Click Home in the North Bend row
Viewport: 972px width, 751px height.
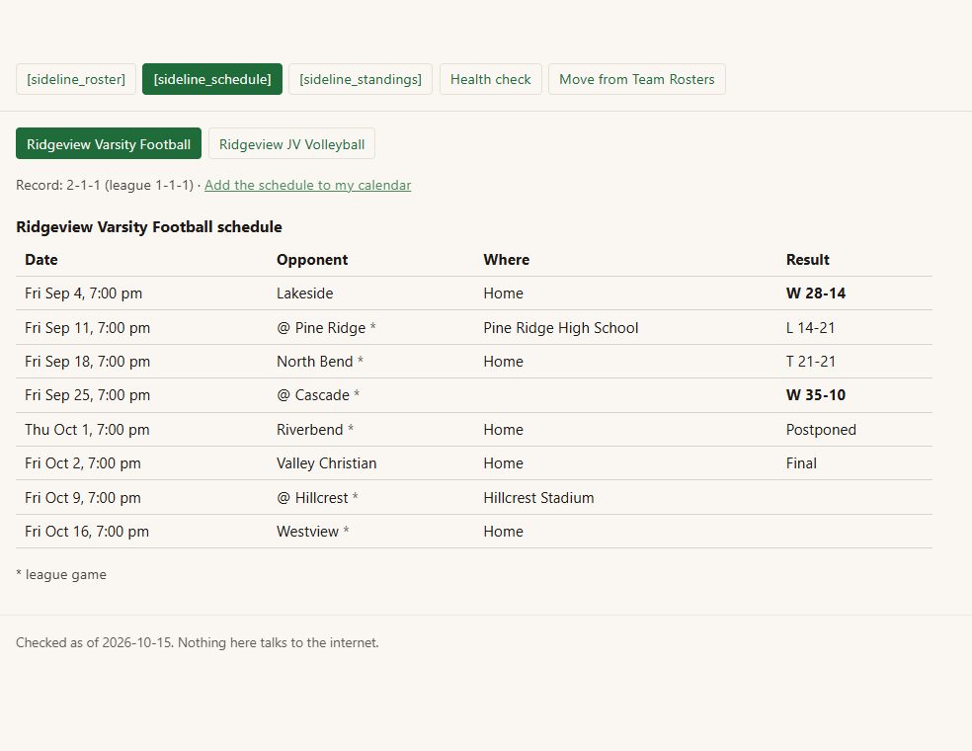(x=503, y=362)
